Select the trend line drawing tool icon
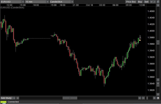Screen dimensions: 161x104 [154, 2]
